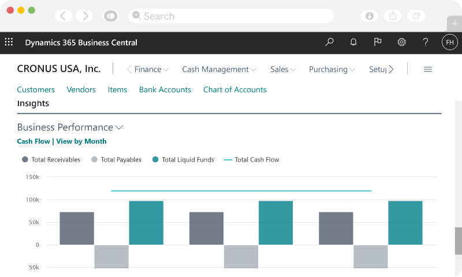
Task: Click the first Total Receivables bar
Action: pyautogui.click(x=77, y=228)
